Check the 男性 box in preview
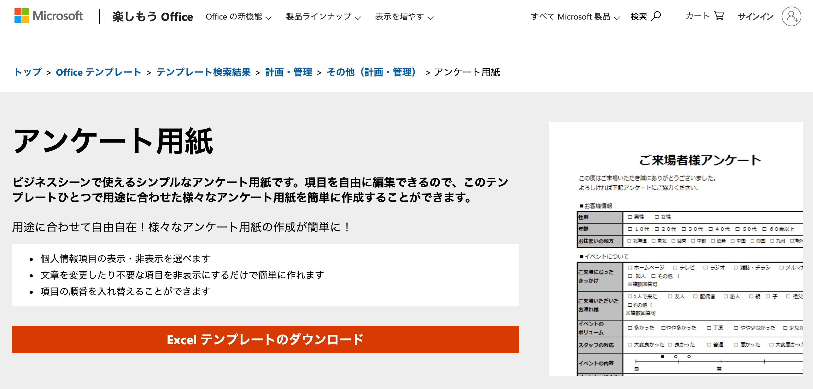 pos(630,217)
